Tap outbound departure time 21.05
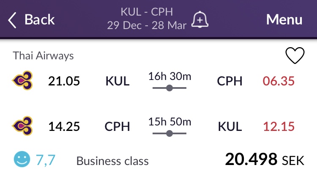This screenshot has height=181, width=317. 64,81
